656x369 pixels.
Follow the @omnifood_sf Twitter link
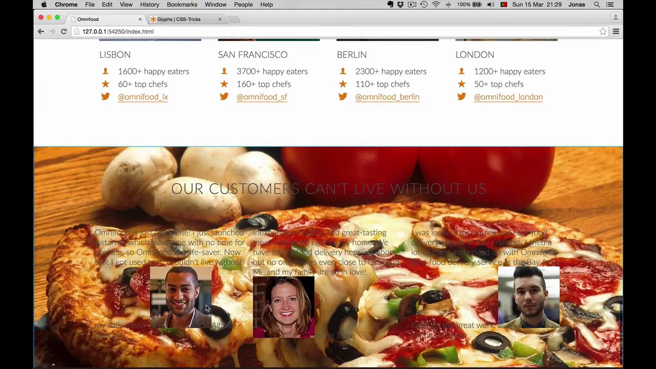pyautogui.click(x=262, y=97)
